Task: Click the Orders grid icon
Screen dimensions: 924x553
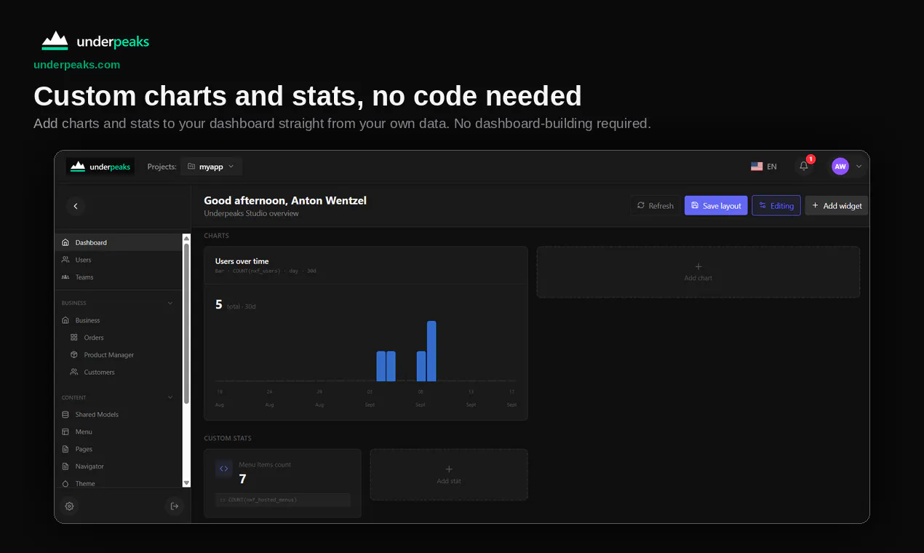Action: click(x=74, y=338)
